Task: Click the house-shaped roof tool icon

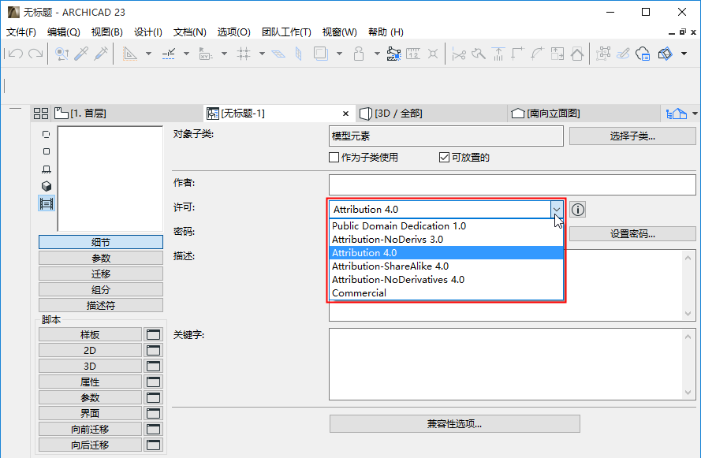Action: point(577,54)
